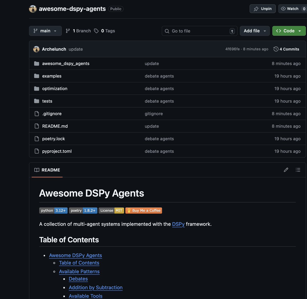
Task: Jump to Addition by Subtraction link
Action: coord(96,287)
